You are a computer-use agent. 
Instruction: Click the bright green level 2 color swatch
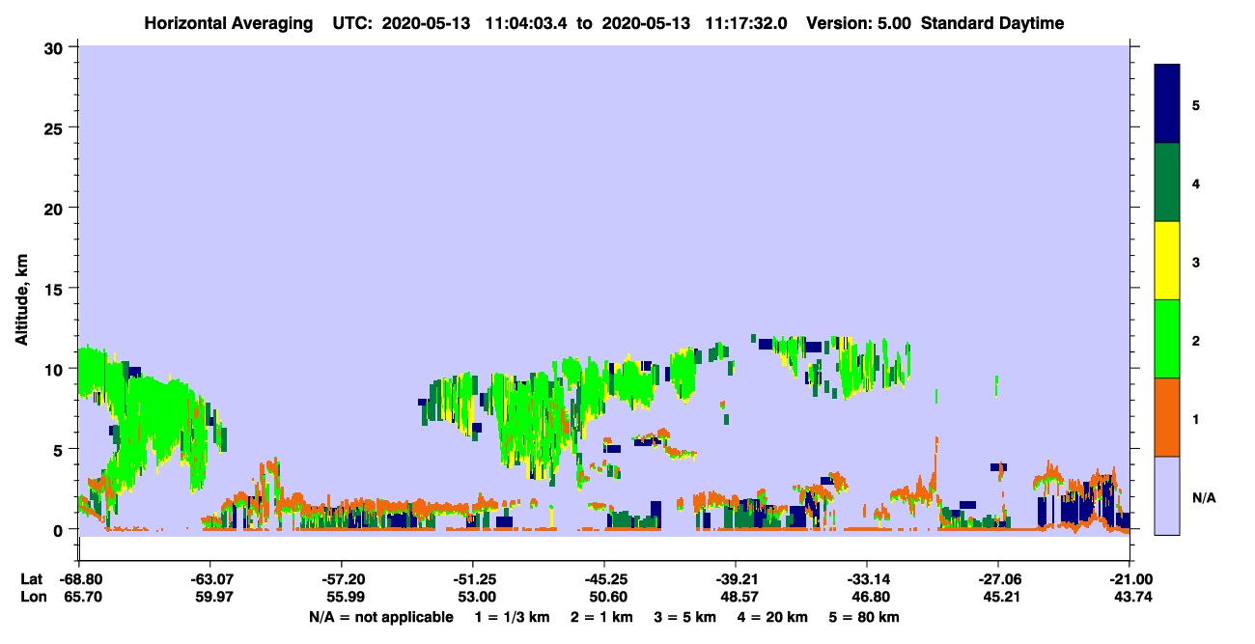(x=1167, y=339)
